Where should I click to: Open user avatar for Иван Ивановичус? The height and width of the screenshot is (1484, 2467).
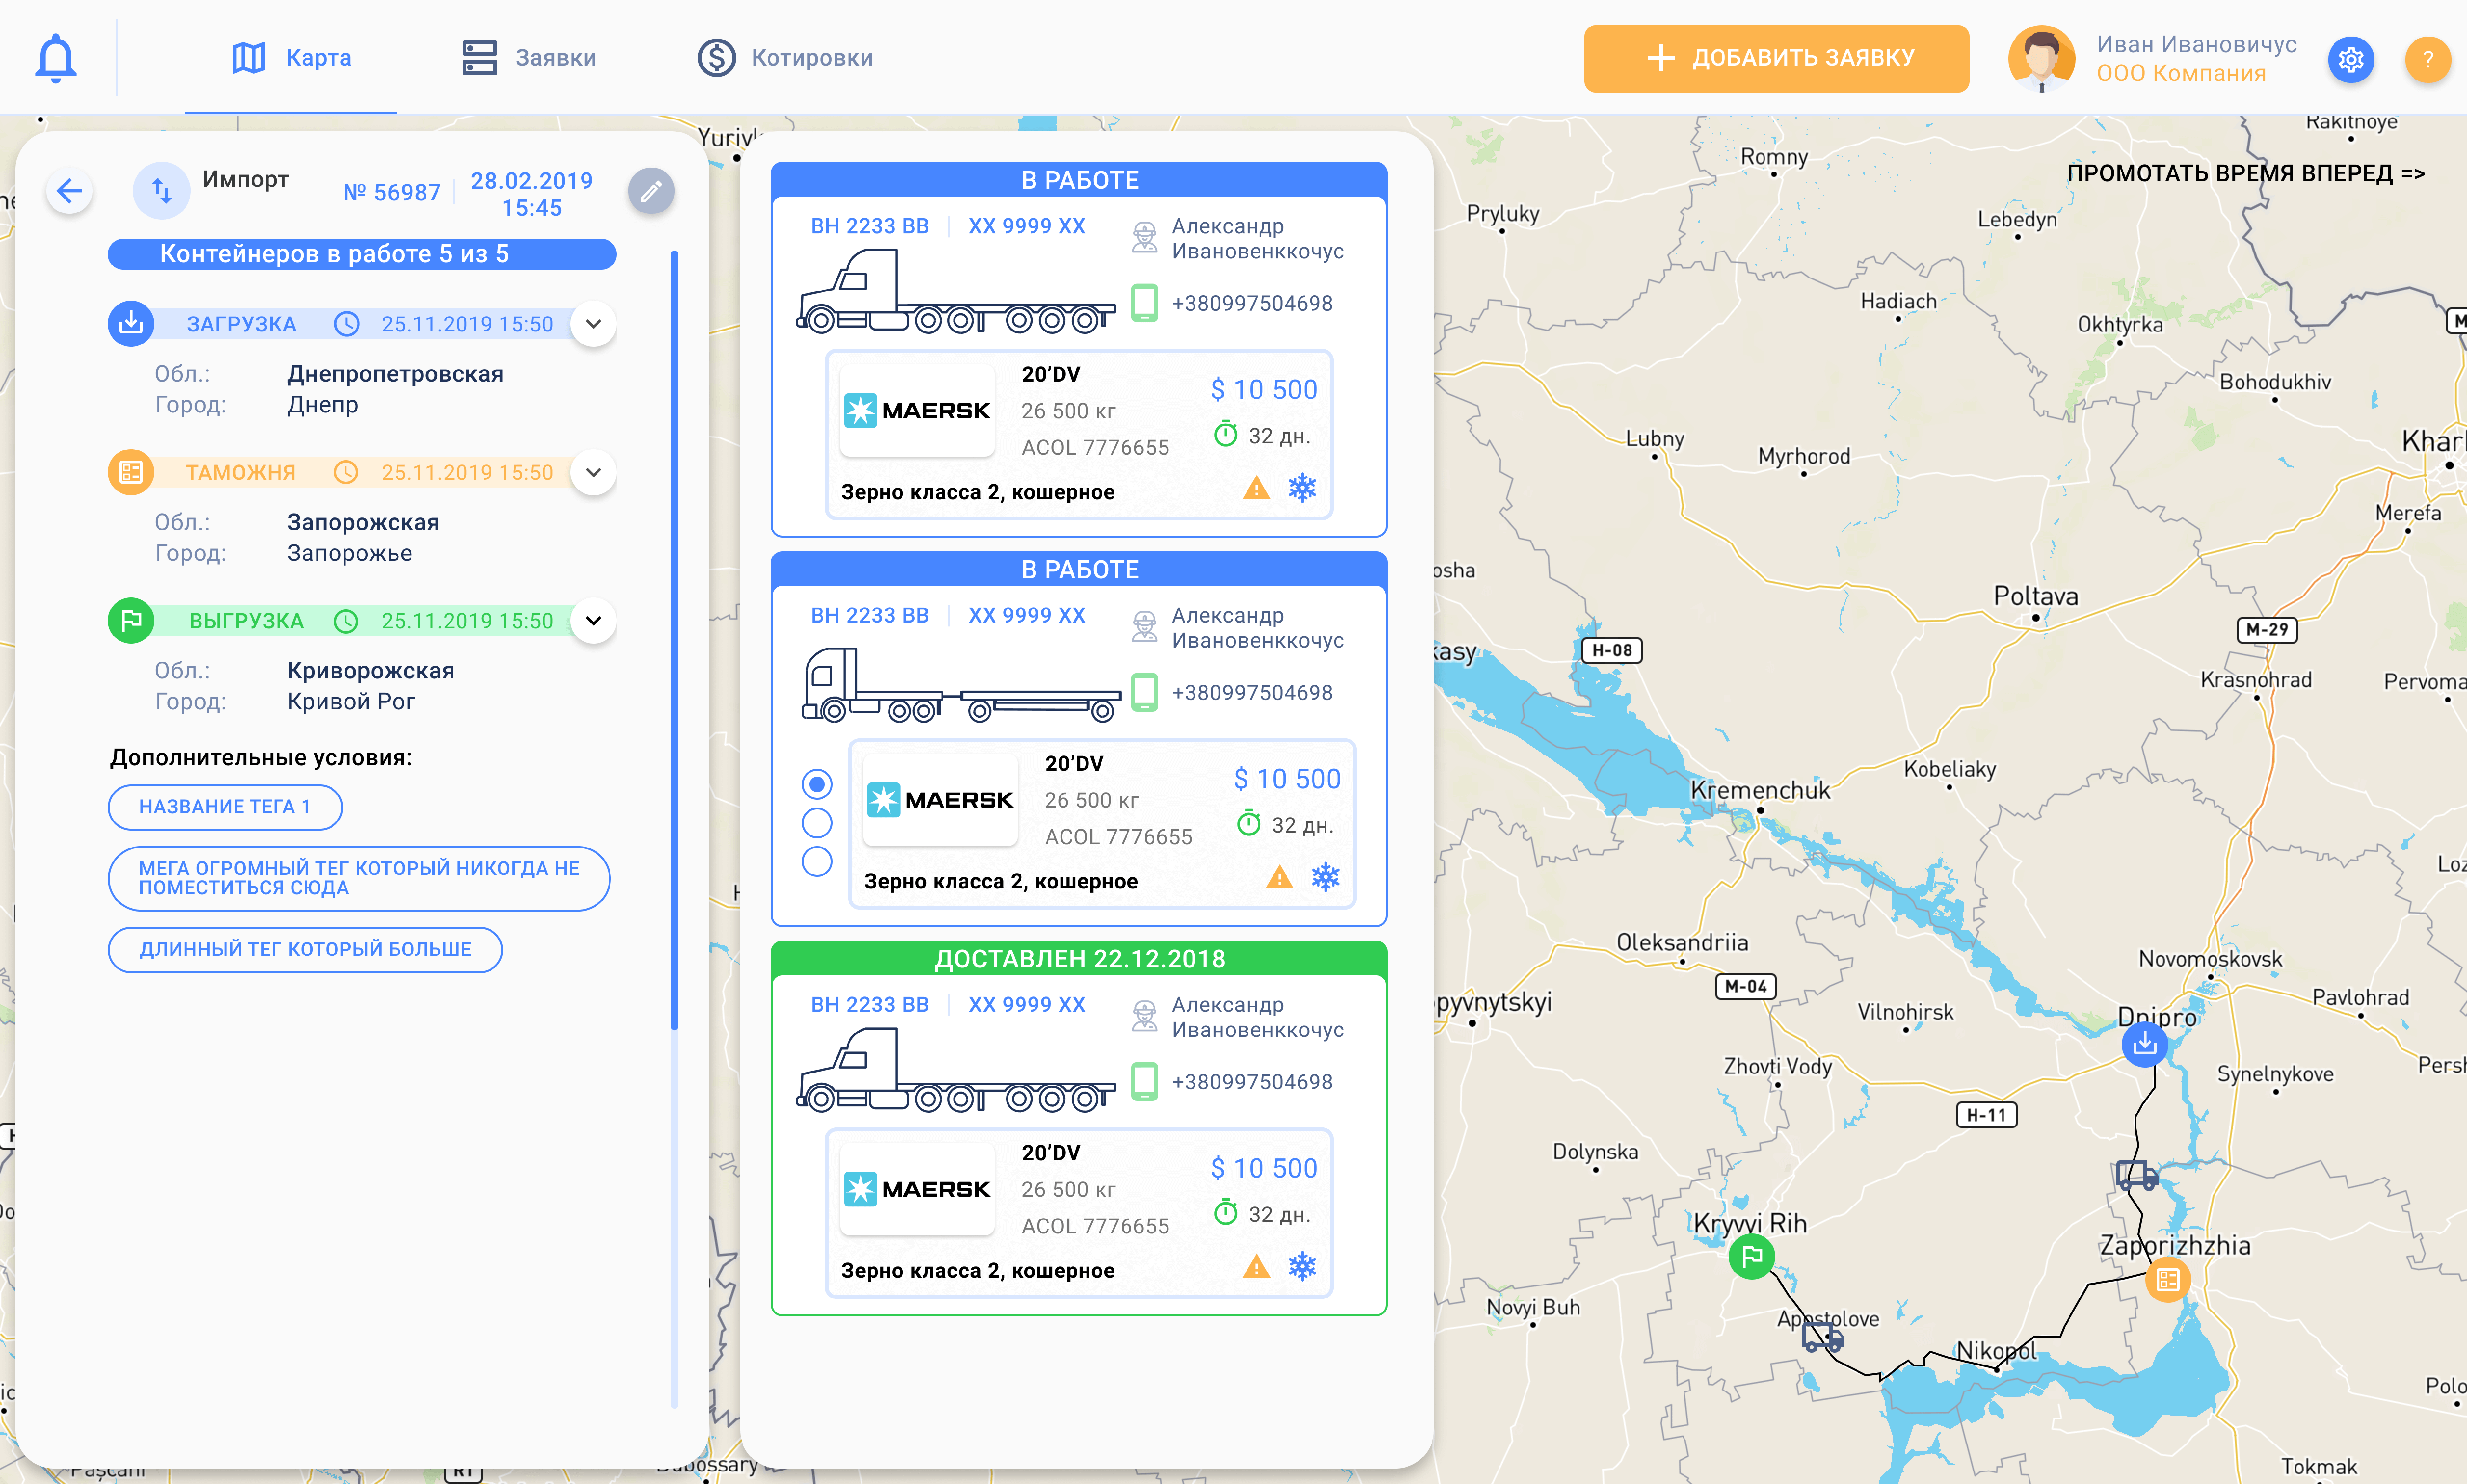(2041, 58)
